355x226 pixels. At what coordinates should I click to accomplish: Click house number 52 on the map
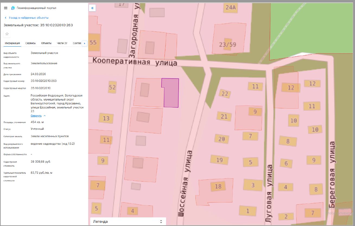[x=112, y=87]
